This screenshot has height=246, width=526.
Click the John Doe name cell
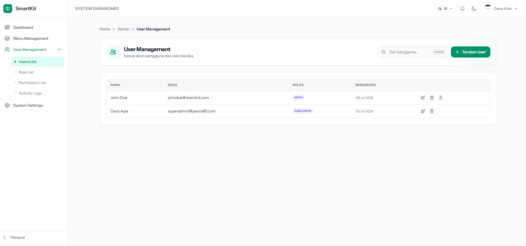pyautogui.click(x=119, y=98)
